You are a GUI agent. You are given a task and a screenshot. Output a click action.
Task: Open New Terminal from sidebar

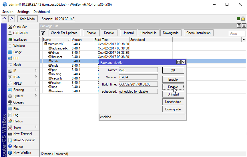click(22, 134)
